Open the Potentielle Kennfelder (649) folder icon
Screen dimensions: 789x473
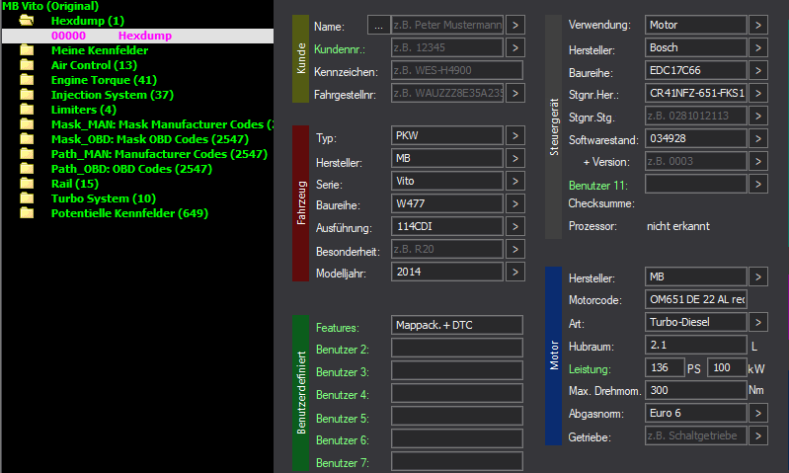coord(27,213)
